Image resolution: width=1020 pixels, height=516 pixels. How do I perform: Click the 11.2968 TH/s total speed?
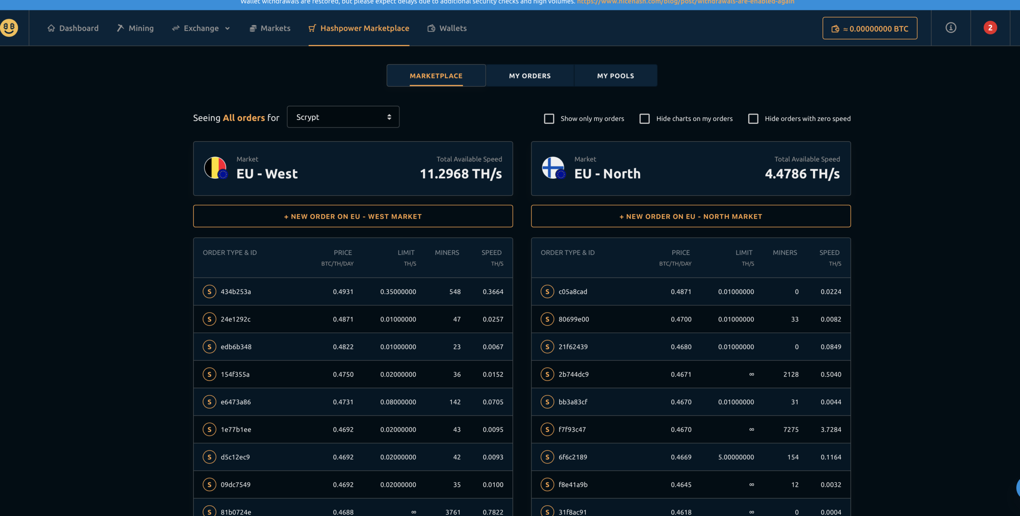pos(461,174)
